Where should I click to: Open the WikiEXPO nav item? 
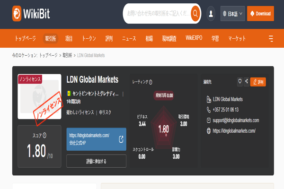click(194, 38)
